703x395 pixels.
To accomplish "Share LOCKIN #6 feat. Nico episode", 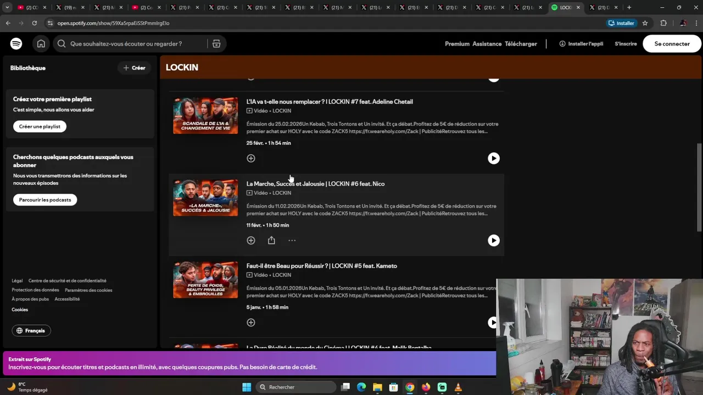I will [271, 240].
